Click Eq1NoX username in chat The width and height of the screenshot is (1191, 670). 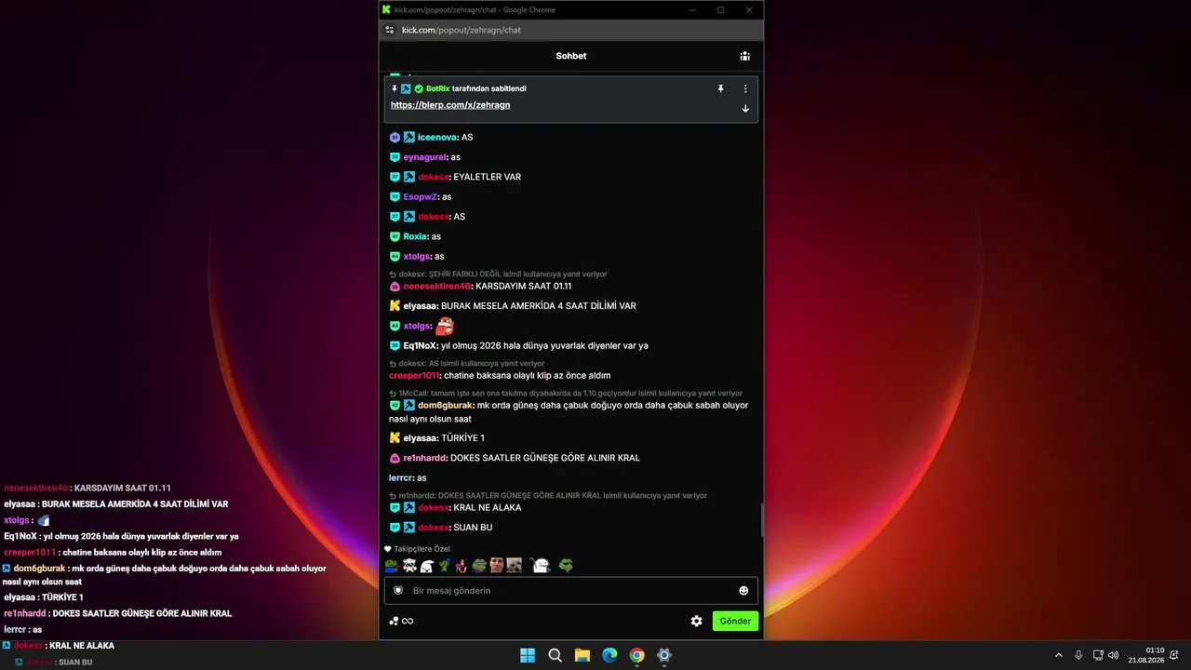[420, 345]
